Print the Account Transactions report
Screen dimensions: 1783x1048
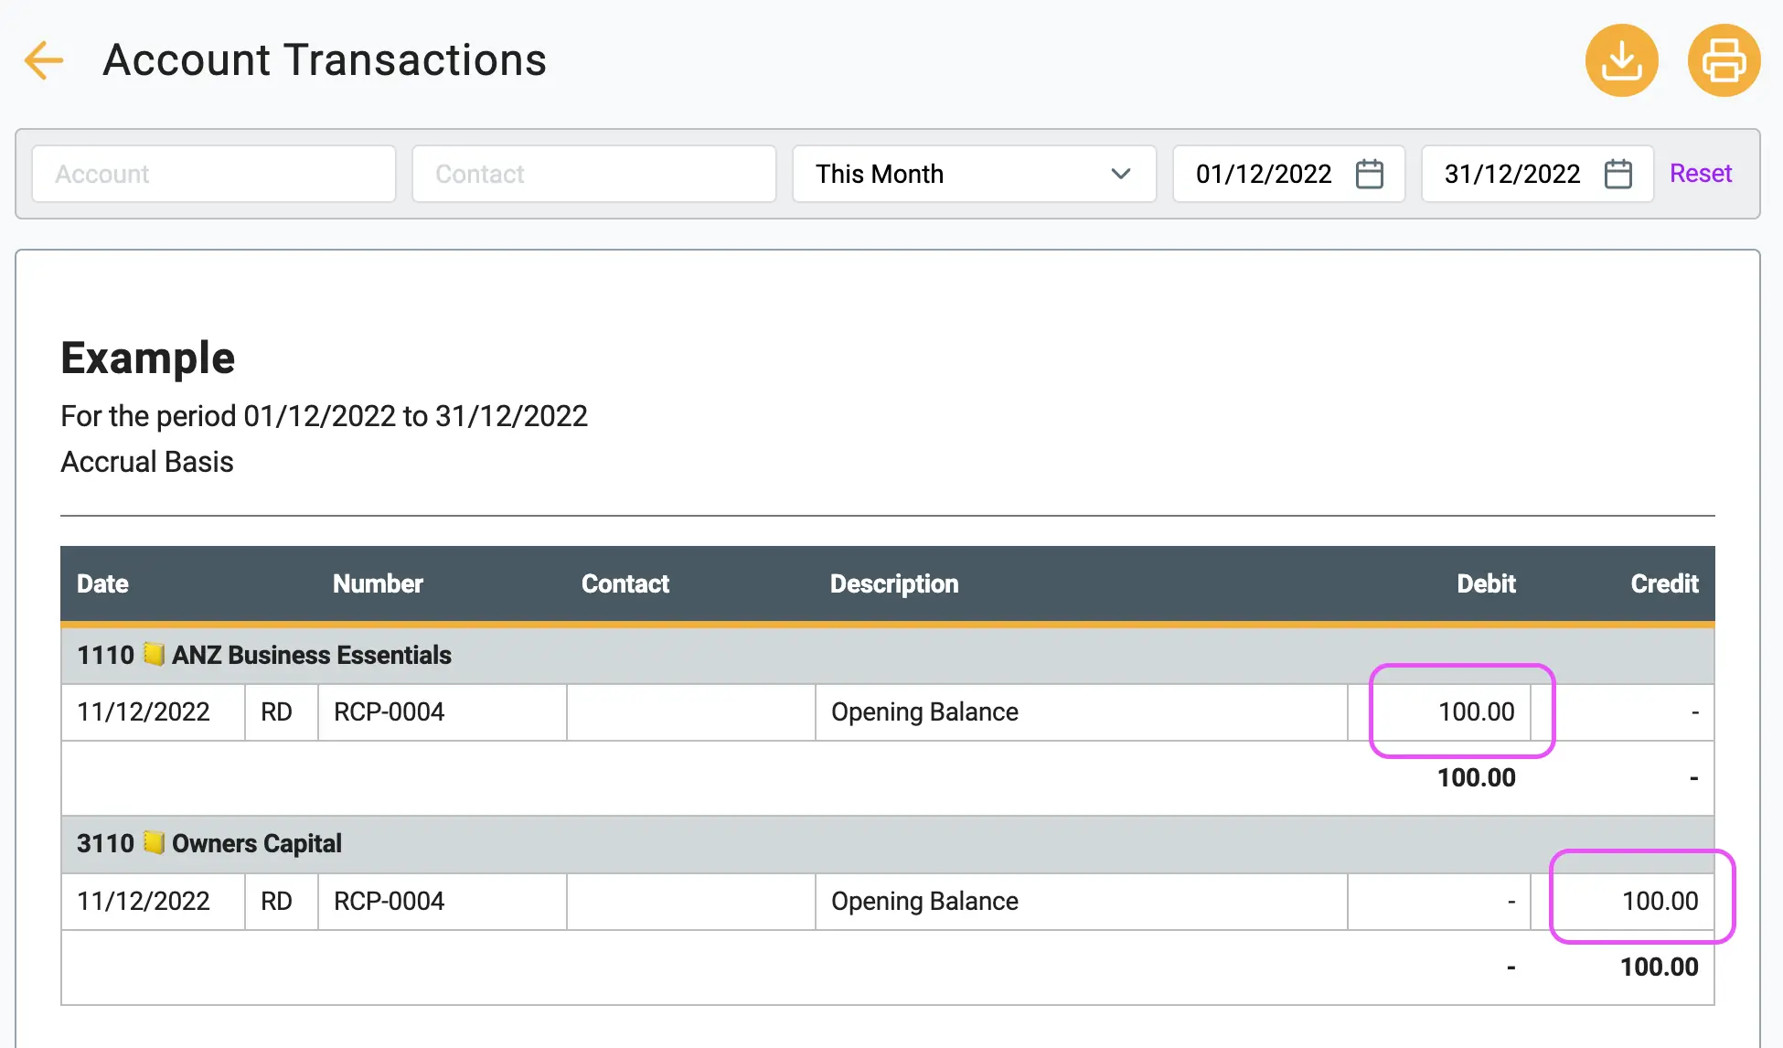click(1724, 60)
